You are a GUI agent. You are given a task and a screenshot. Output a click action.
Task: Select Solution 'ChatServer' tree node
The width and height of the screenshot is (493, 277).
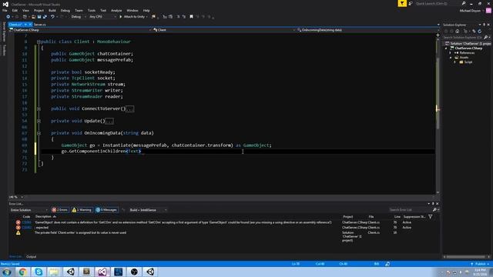pyautogui.click(x=468, y=43)
